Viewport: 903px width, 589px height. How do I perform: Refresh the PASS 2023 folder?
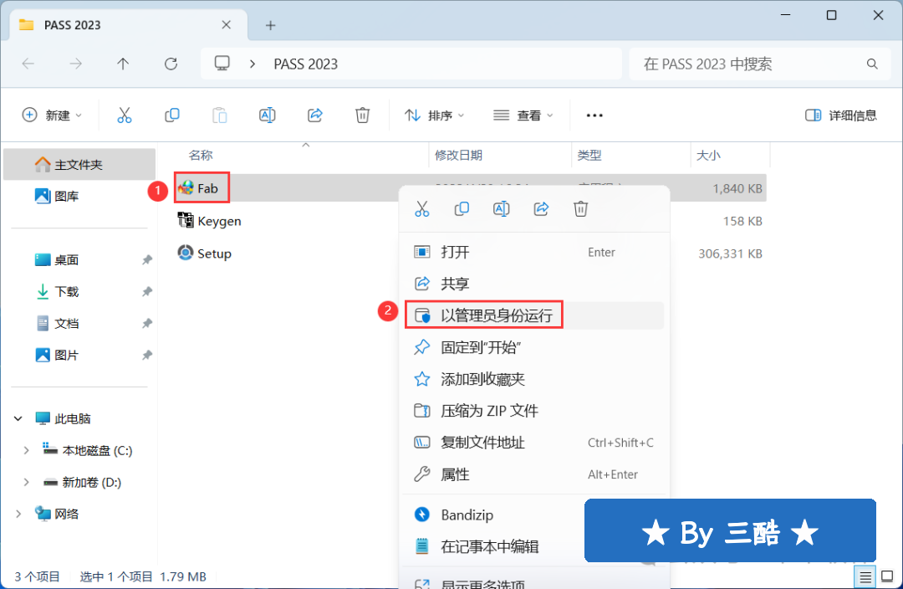(x=171, y=64)
